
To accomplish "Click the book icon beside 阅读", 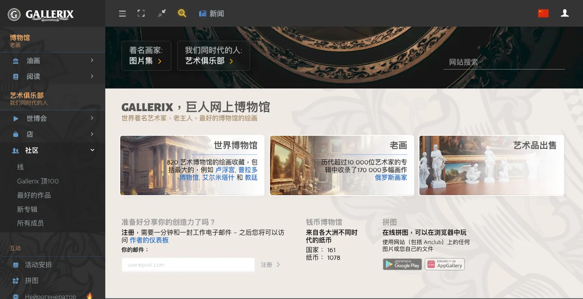I will pos(16,76).
